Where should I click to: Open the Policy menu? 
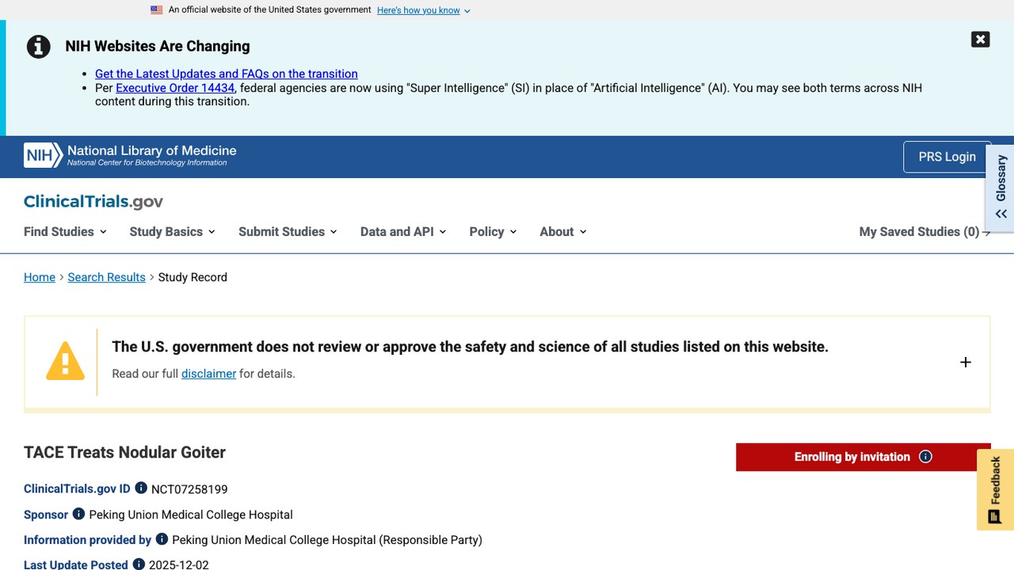(493, 232)
